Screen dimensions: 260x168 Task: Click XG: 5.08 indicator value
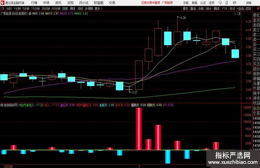point(168,105)
